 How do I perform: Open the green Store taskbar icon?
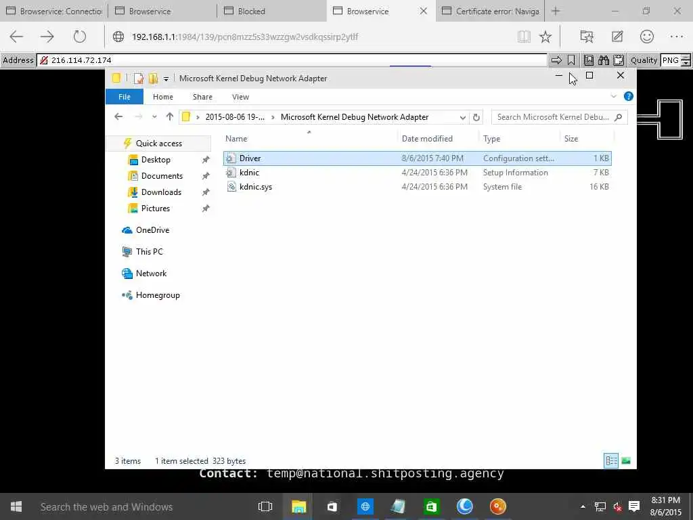431,506
